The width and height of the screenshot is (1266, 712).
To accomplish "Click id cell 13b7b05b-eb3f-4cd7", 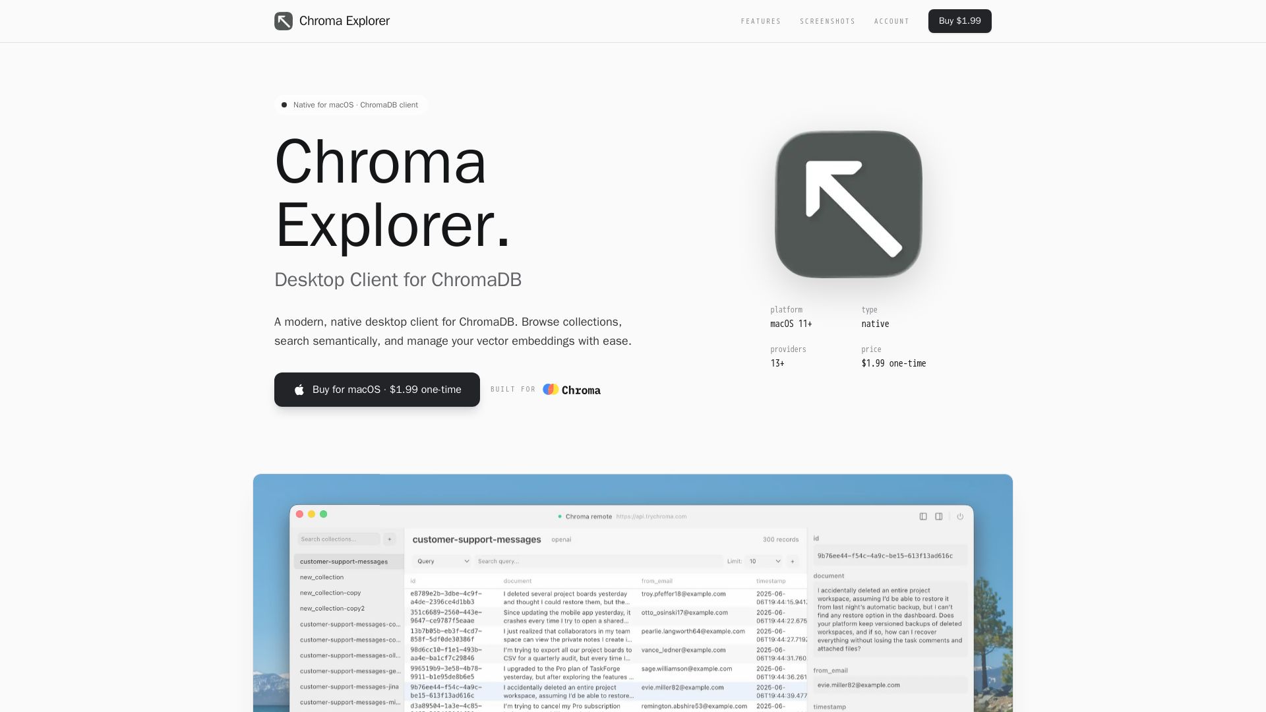I will point(446,635).
